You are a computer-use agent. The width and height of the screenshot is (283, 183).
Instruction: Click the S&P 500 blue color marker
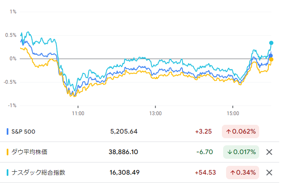(8, 131)
